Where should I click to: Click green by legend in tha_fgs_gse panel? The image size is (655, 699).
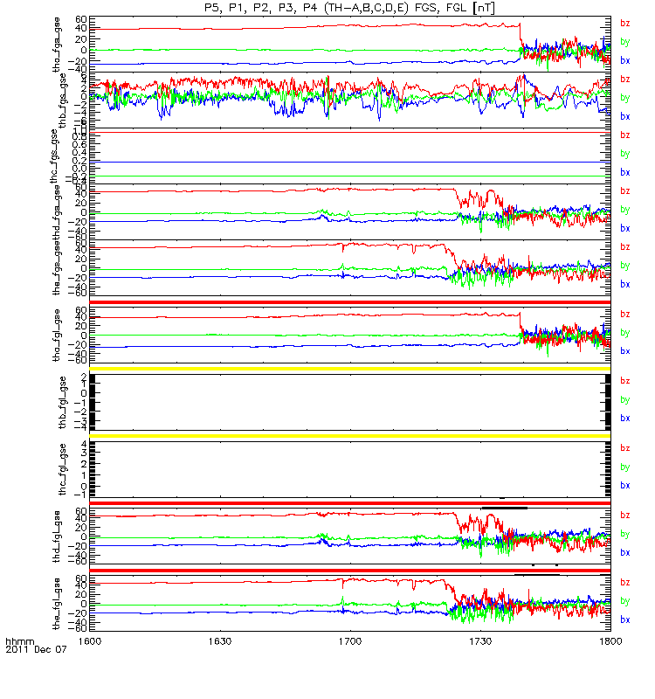(625, 42)
